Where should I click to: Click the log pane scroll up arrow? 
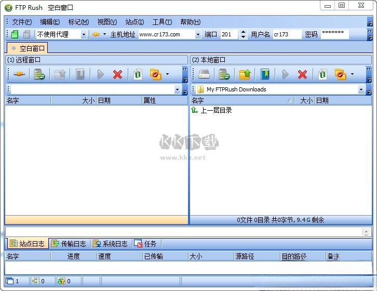click(366, 232)
